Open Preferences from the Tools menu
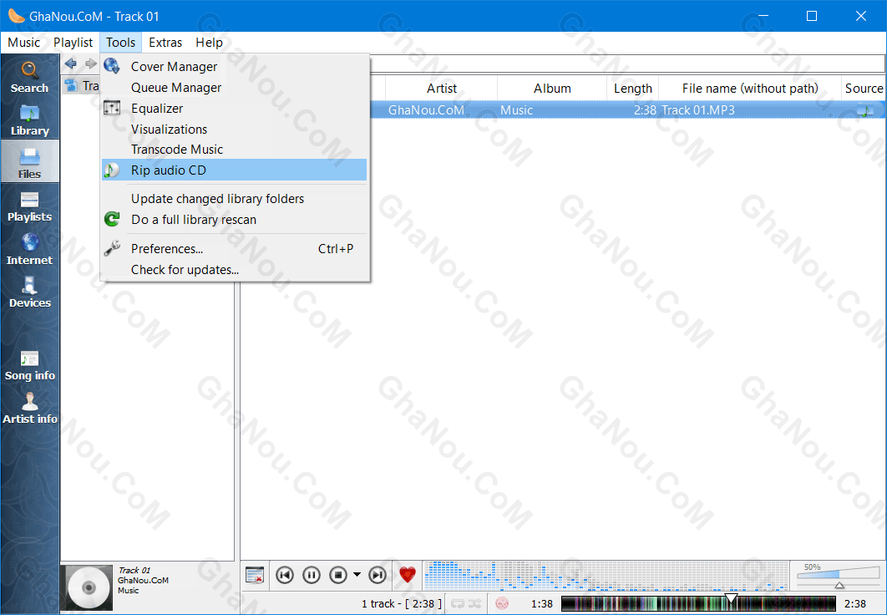This screenshot has height=615, width=887. click(x=234, y=249)
